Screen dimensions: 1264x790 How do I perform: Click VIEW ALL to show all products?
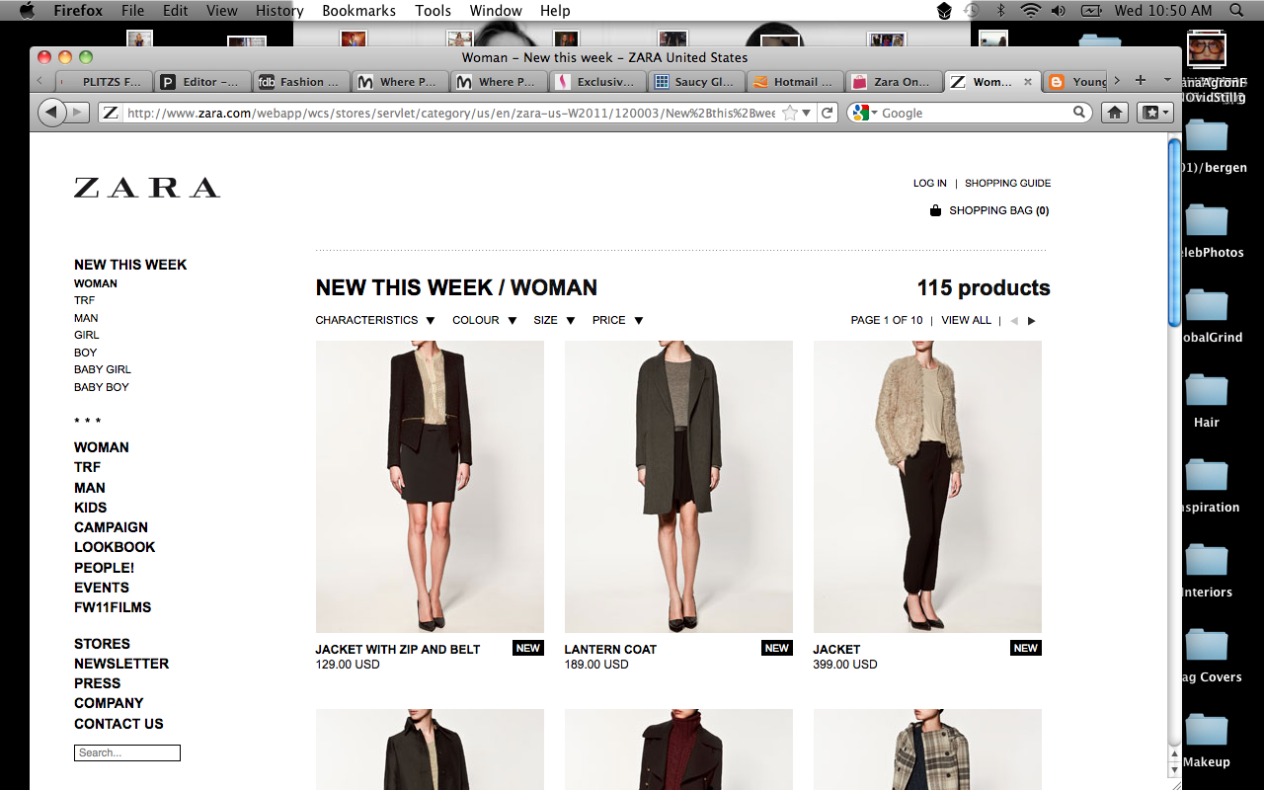tap(966, 320)
